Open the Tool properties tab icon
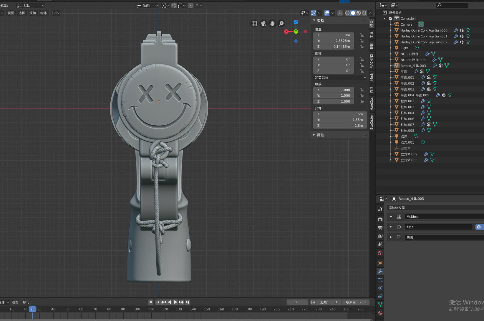This screenshot has width=484, height=321. click(x=380, y=209)
